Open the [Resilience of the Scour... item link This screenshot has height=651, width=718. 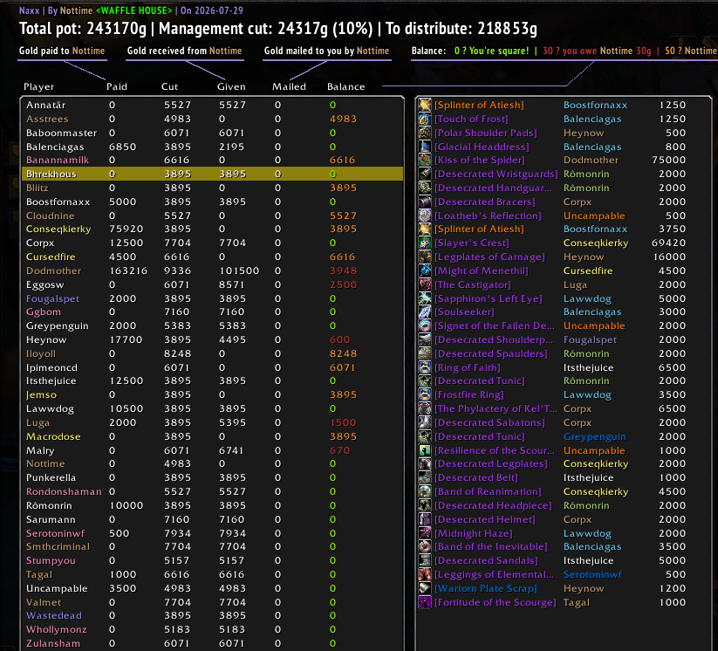point(494,450)
